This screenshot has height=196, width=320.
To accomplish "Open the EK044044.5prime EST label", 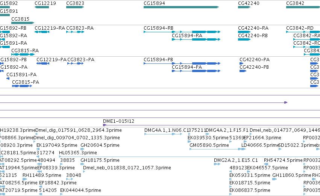I will tap(80, 190).
